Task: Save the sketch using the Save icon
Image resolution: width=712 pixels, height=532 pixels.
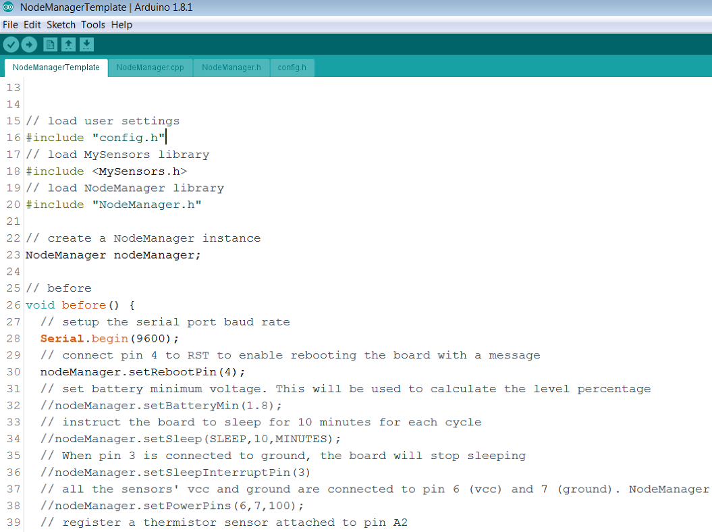Action: click(x=86, y=44)
